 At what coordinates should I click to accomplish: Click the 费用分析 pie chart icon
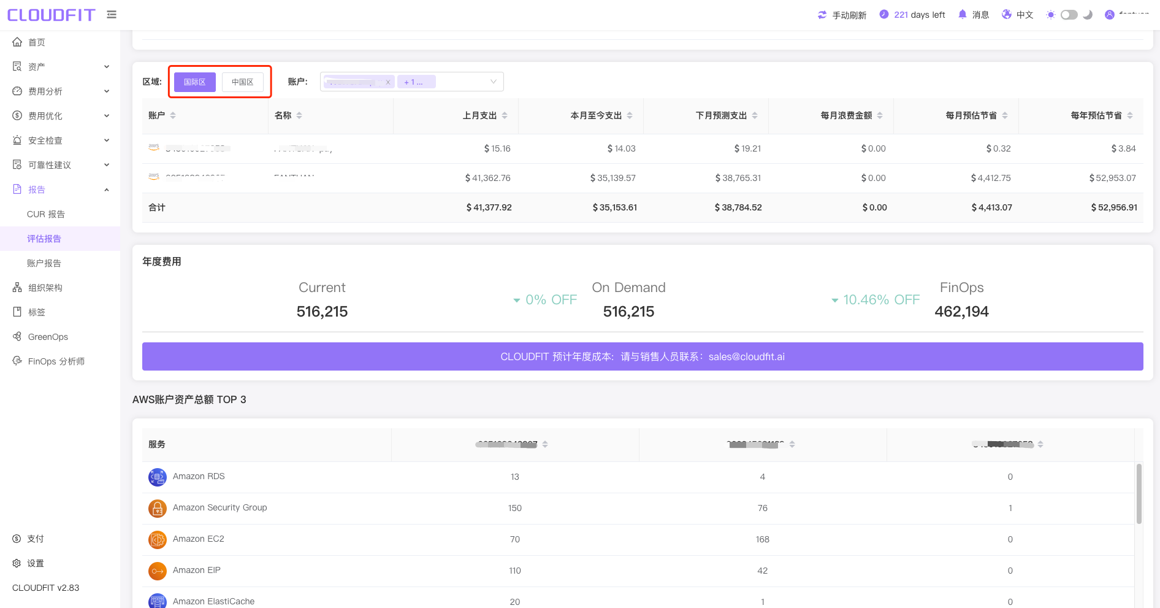click(17, 91)
